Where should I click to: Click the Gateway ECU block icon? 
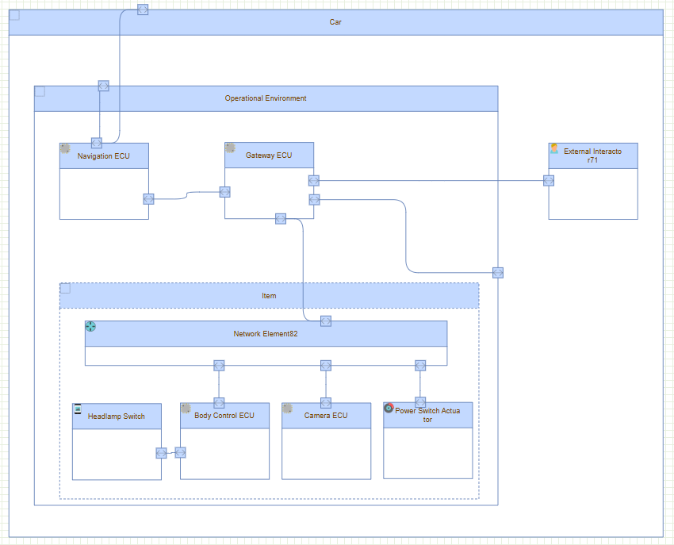230,148
